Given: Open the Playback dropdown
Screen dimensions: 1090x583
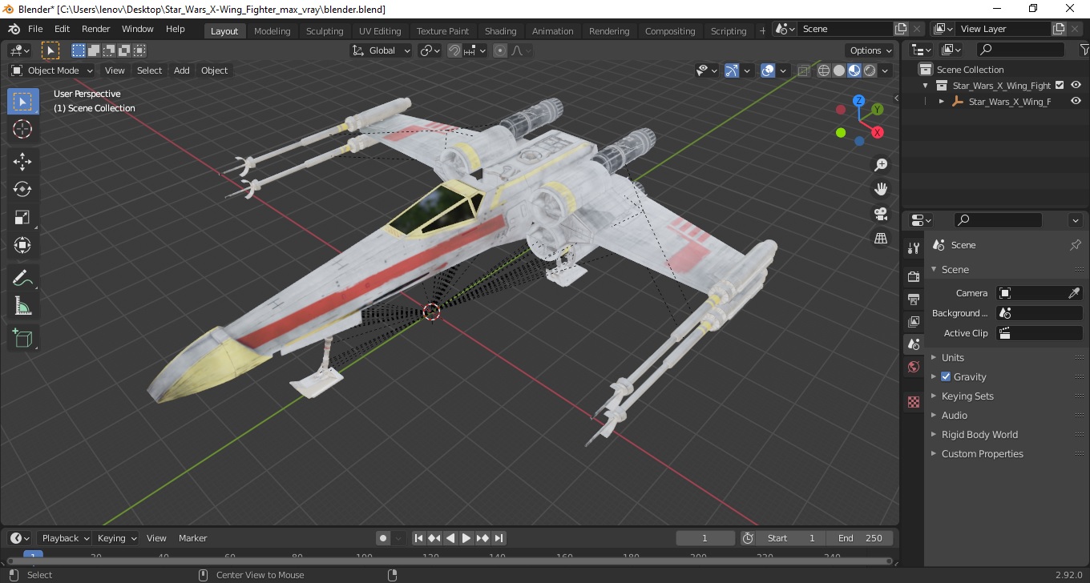Looking at the screenshot, I should [66, 538].
